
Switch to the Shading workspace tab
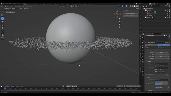pyautogui.click(x=56, y=4)
